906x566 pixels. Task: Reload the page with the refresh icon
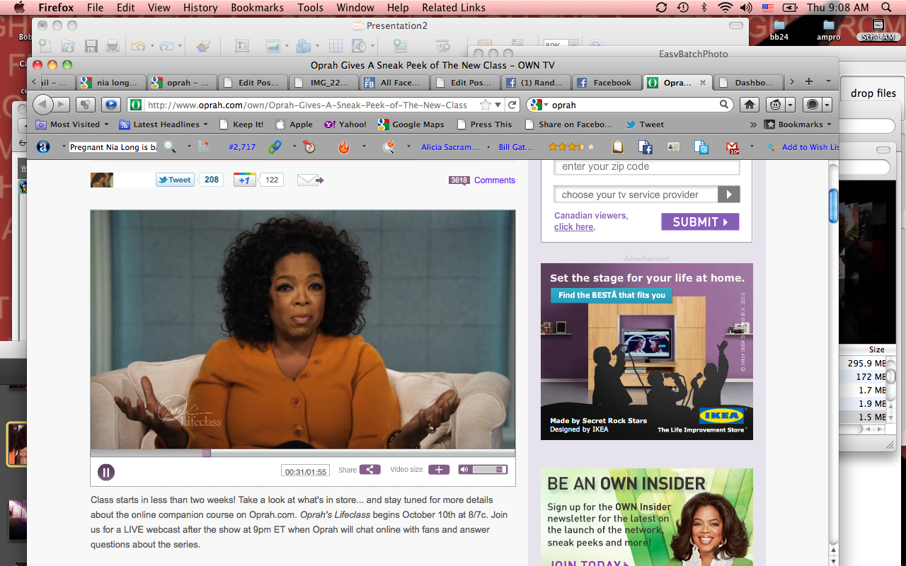click(513, 105)
